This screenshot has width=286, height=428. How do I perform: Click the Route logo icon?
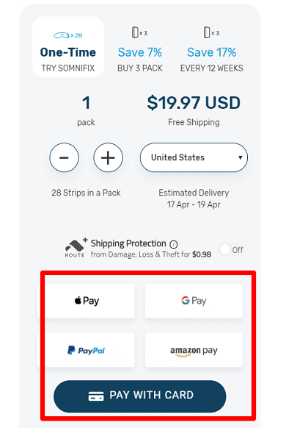coord(75,249)
